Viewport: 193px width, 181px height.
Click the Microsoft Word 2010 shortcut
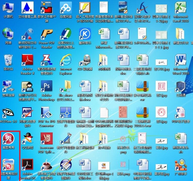(x=181, y=60)
